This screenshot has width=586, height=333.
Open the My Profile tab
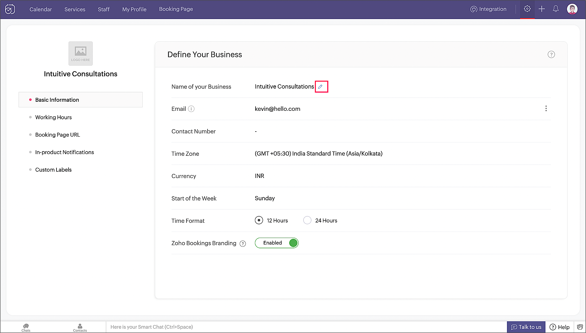tap(134, 9)
